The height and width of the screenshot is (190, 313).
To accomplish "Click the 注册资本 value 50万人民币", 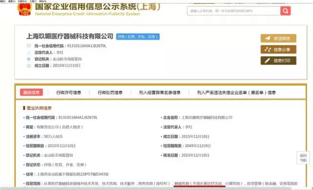I will (x=53, y=137).
